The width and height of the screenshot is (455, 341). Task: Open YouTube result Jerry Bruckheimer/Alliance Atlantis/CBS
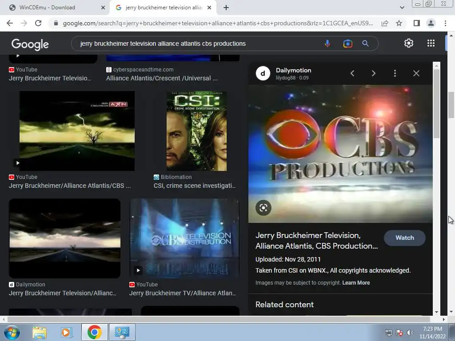70,186
